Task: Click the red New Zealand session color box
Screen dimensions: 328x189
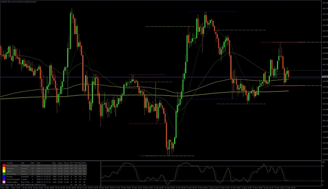Action: tap(4, 165)
